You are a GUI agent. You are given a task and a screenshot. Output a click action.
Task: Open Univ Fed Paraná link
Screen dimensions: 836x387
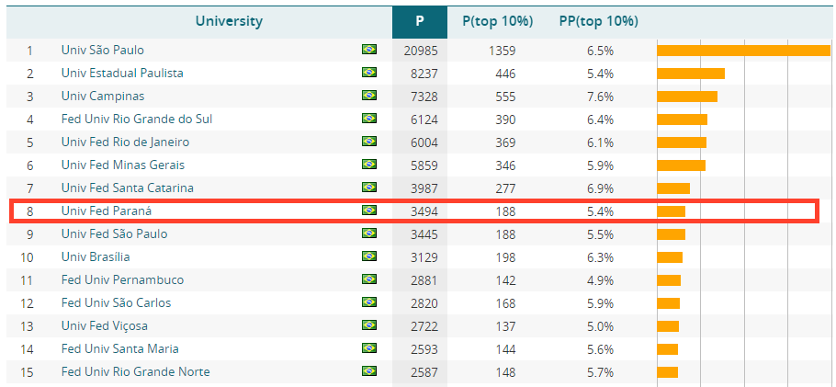(x=106, y=211)
